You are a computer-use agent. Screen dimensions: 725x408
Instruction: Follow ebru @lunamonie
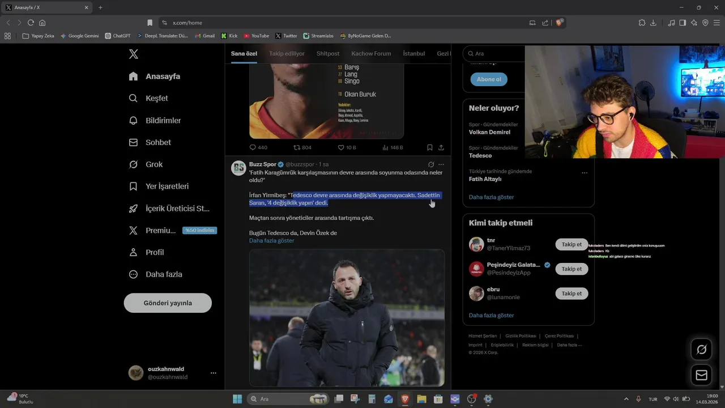[x=572, y=293]
